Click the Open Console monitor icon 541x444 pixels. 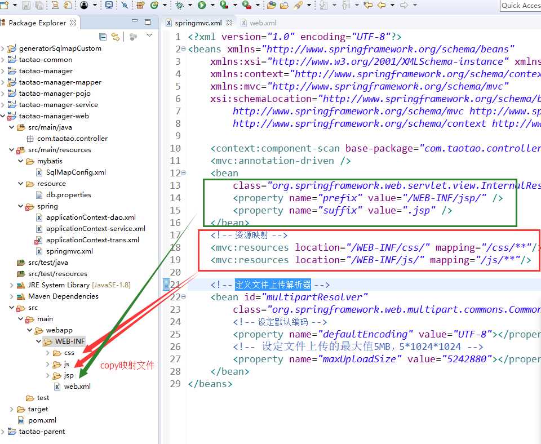(x=109, y=5)
